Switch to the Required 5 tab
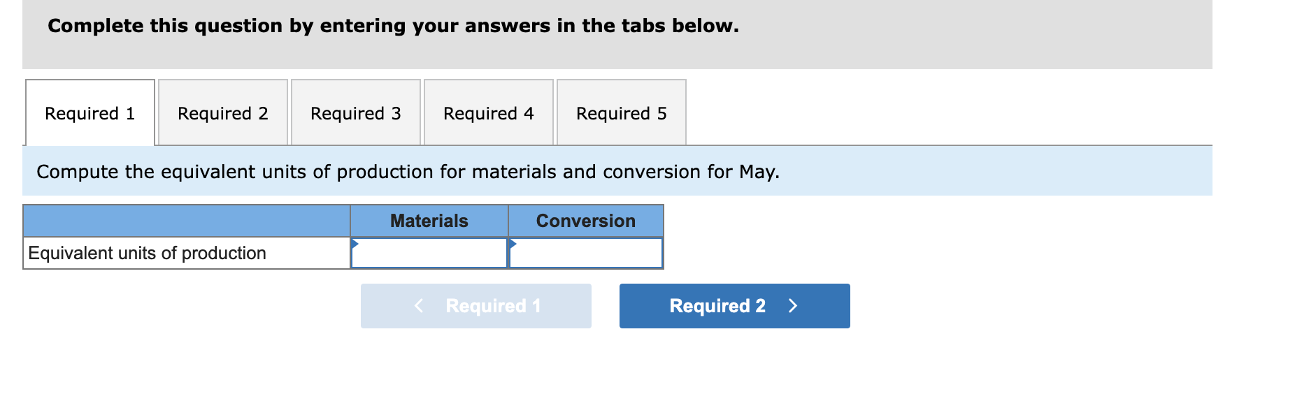This screenshot has width=1302, height=408. coord(621,112)
